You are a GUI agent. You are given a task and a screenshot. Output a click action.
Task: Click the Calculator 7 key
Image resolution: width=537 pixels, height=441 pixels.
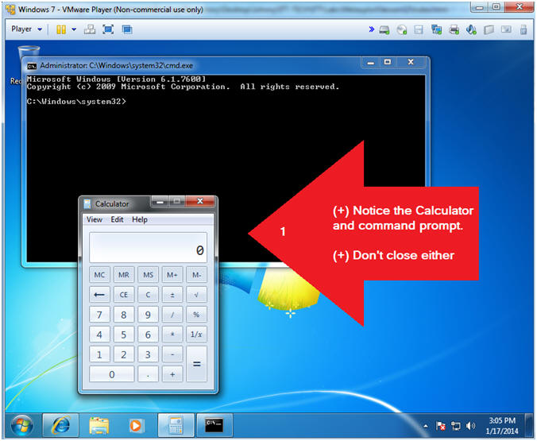pos(99,315)
